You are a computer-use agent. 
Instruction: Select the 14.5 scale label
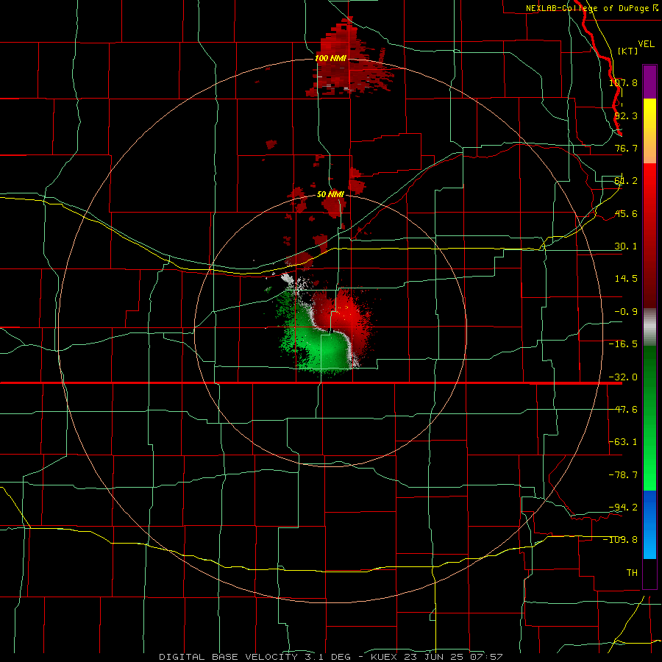626,279
